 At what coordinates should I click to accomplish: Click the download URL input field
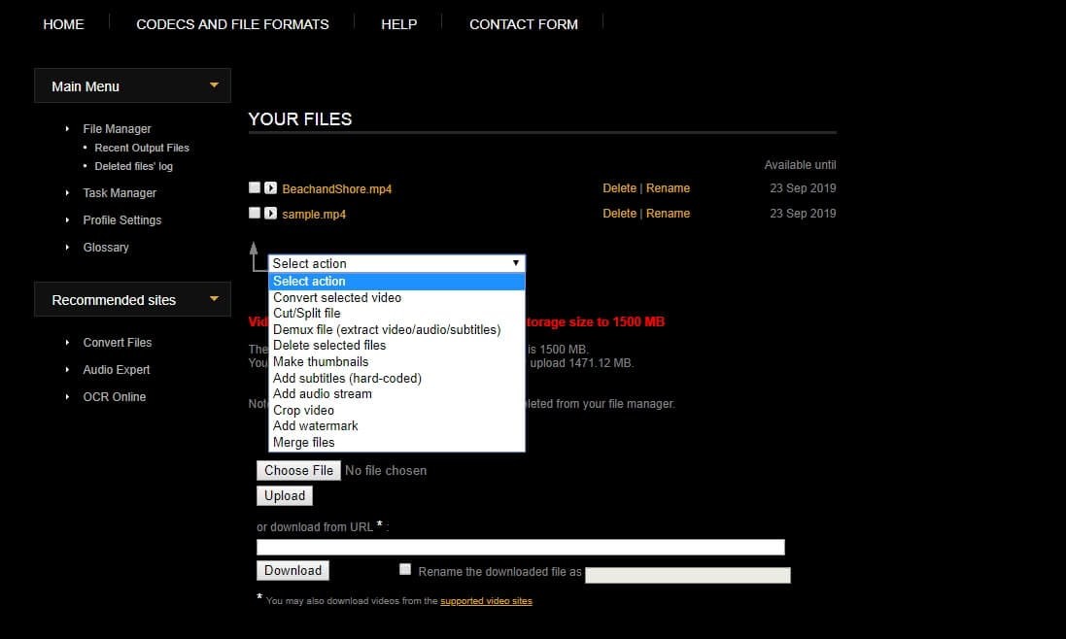(x=520, y=546)
